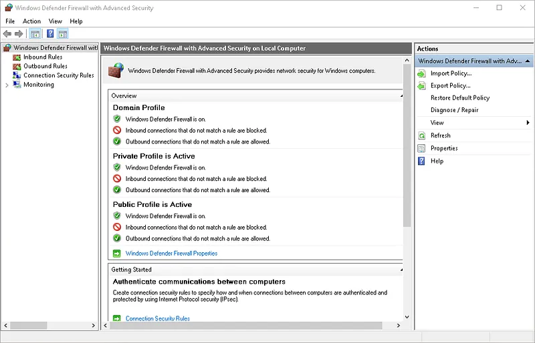Click 'Authenticate communications between computers' heading
Viewport: 535px width, 343px height.
tap(199, 282)
